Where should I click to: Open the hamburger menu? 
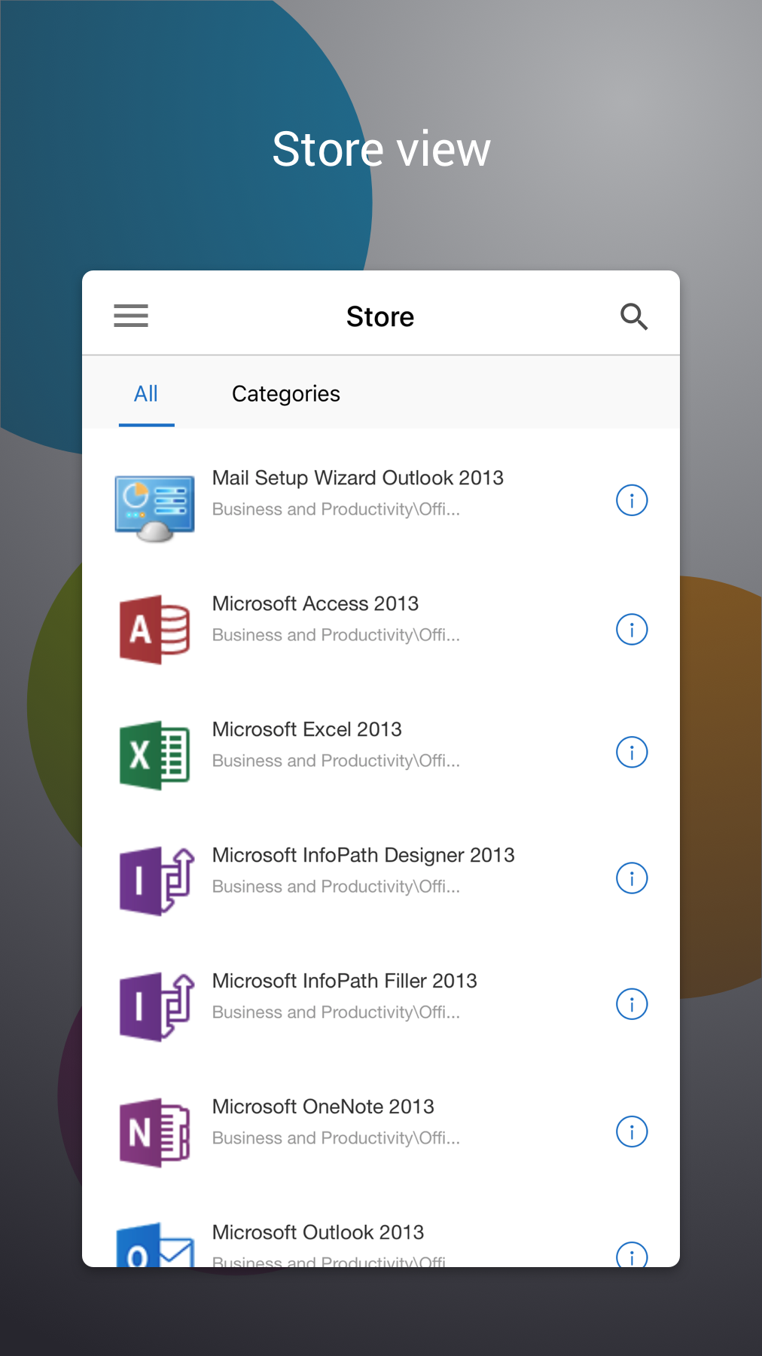[x=131, y=316]
